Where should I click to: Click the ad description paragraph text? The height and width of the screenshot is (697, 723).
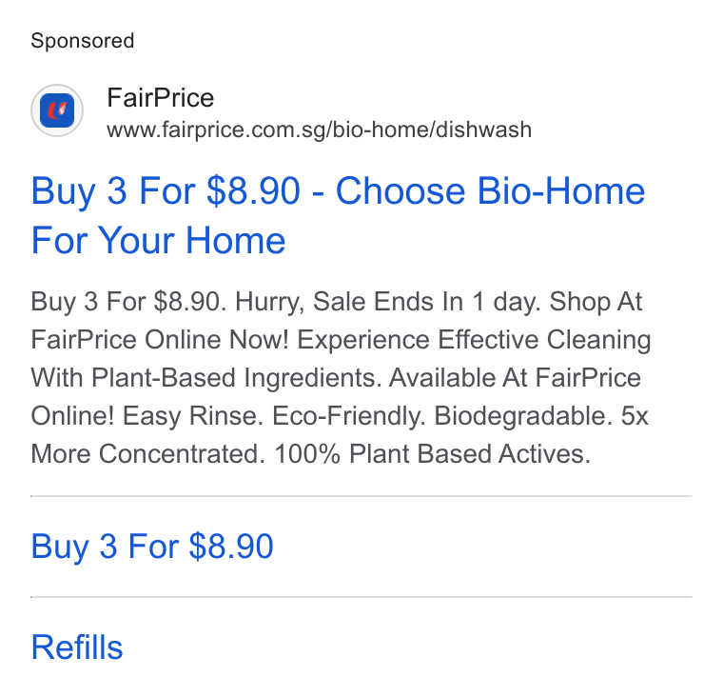tap(341, 378)
